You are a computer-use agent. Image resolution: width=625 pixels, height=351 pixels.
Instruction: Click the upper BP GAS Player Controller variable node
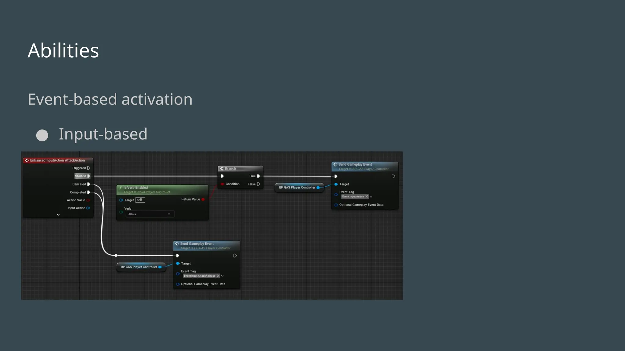coord(299,187)
